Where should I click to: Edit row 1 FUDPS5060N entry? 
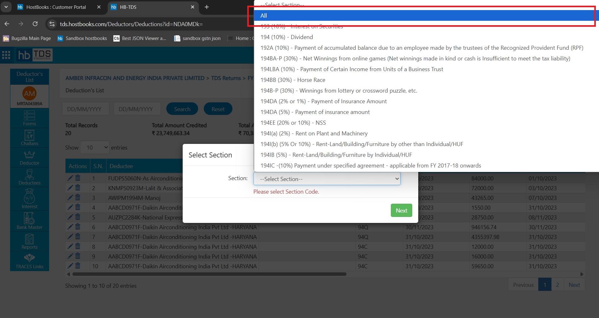tap(70, 178)
